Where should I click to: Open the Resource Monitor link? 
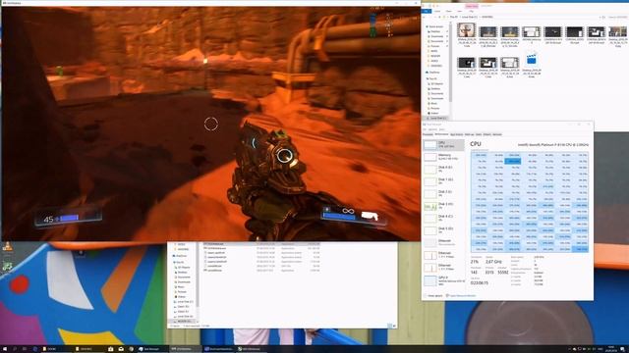pos(461,296)
